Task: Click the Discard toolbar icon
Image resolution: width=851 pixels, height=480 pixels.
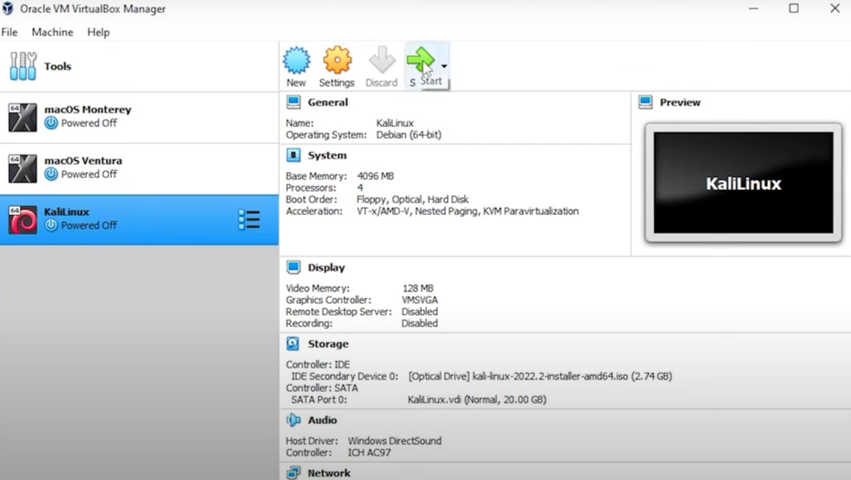Action: tap(382, 60)
